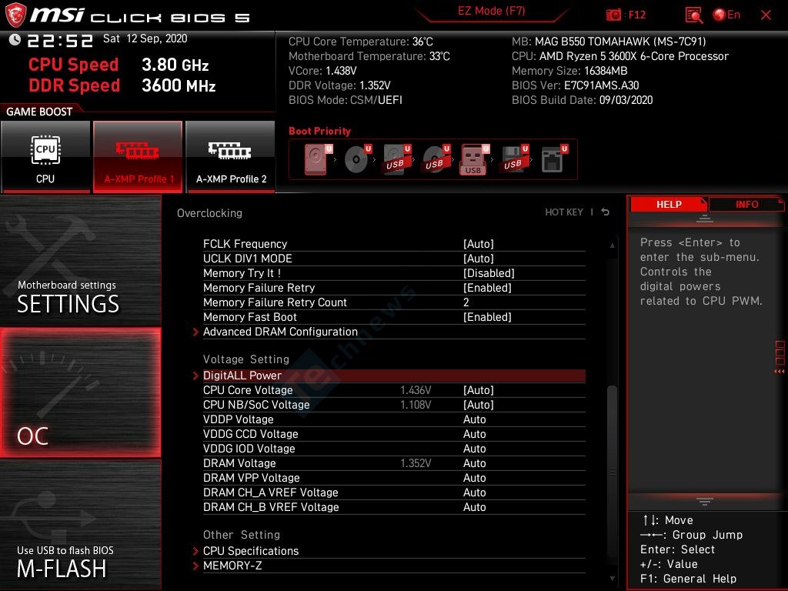
Task: Open the SETTINGS motherboard section
Action: [80, 260]
